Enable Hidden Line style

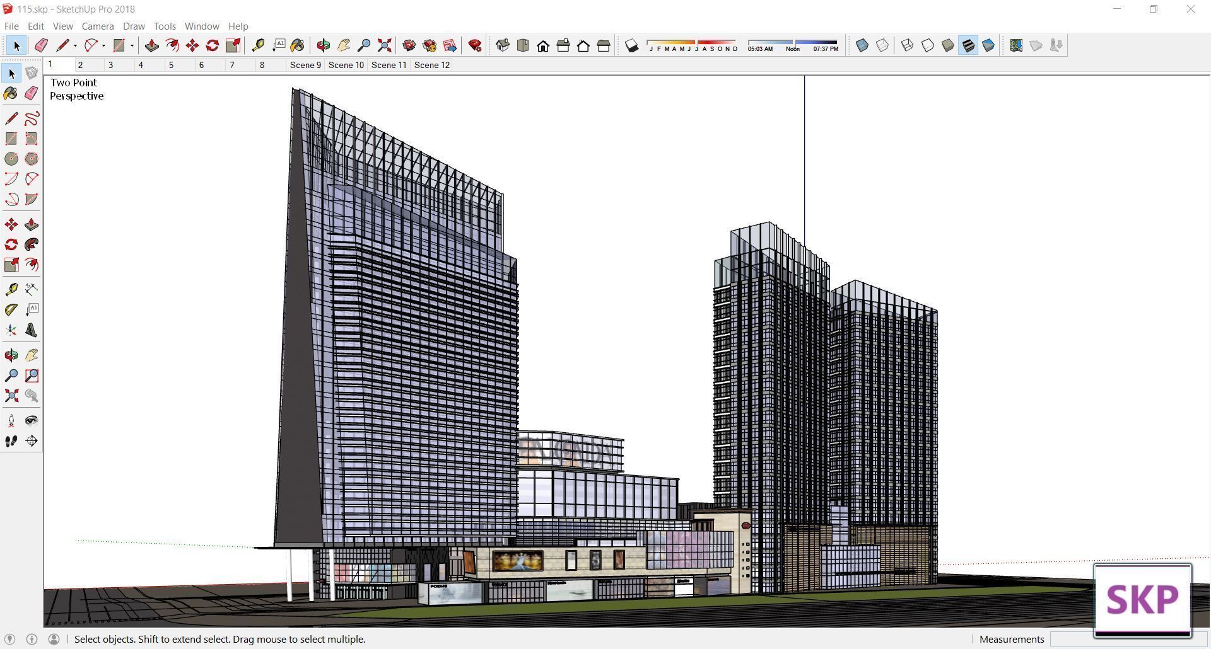tap(928, 45)
